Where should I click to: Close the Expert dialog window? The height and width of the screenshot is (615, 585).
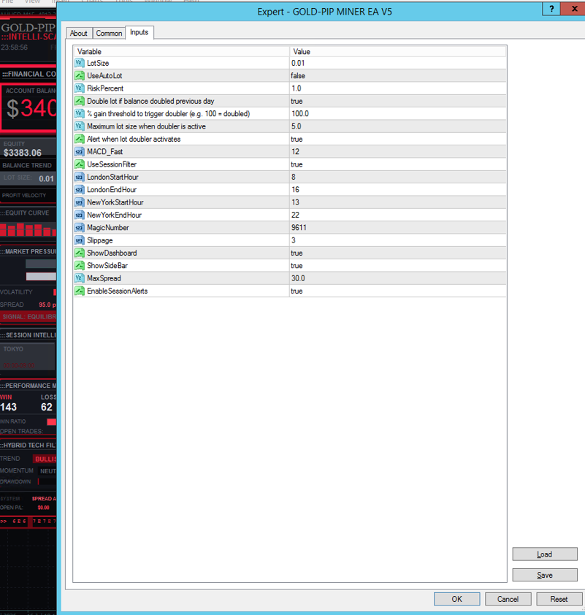(x=574, y=9)
